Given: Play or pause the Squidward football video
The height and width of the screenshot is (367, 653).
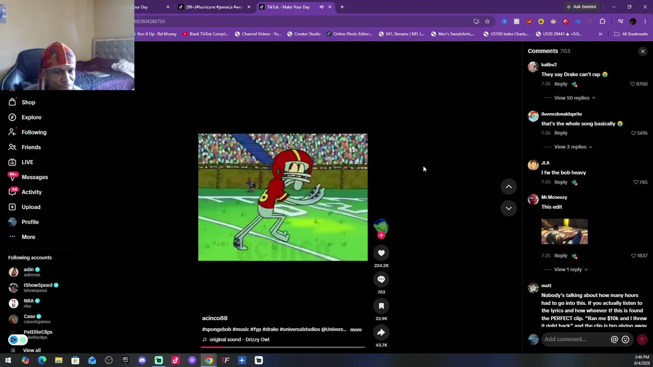Looking at the screenshot, I should (283, 197).
